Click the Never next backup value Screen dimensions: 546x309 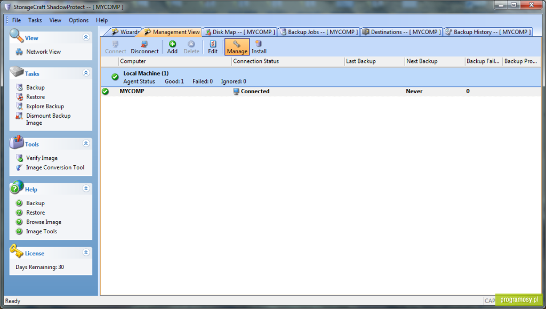pyautogui.click(x=414, y=91)
